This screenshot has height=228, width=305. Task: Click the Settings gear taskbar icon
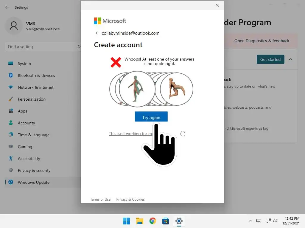pyautogui.click(x=179, y=221)
